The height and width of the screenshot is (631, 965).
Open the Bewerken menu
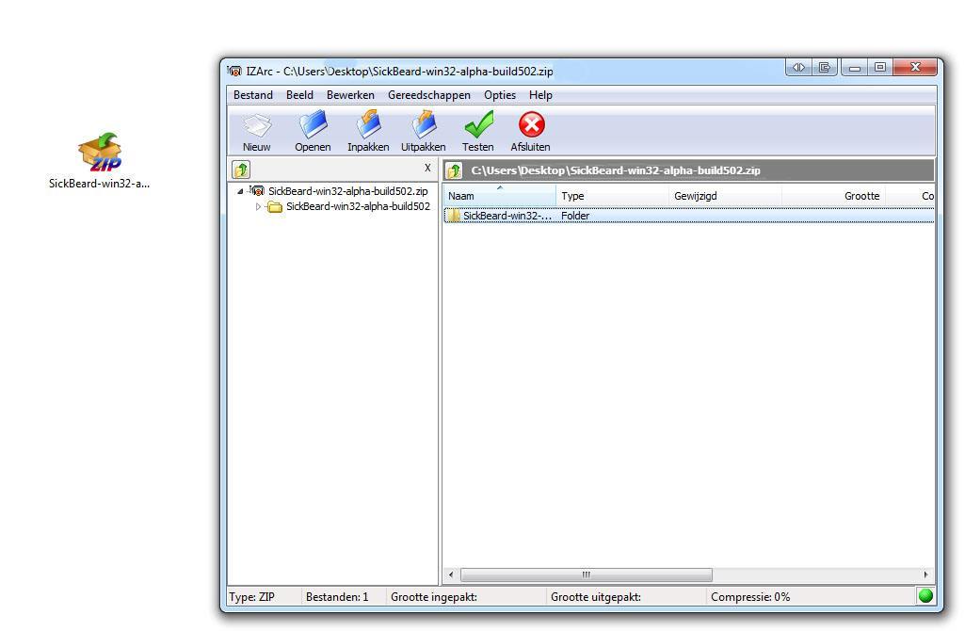[350, 95]
